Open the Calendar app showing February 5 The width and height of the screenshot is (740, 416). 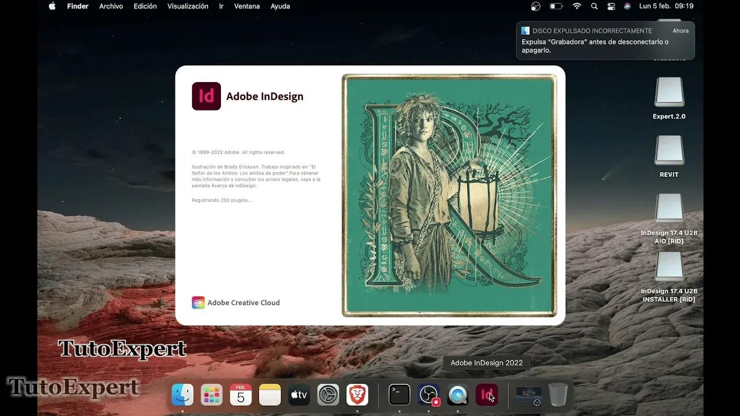(x=240, y=395)
